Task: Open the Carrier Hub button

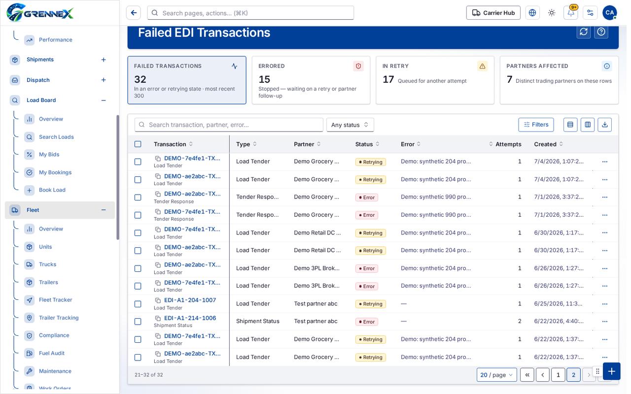Action: (493, 13)
